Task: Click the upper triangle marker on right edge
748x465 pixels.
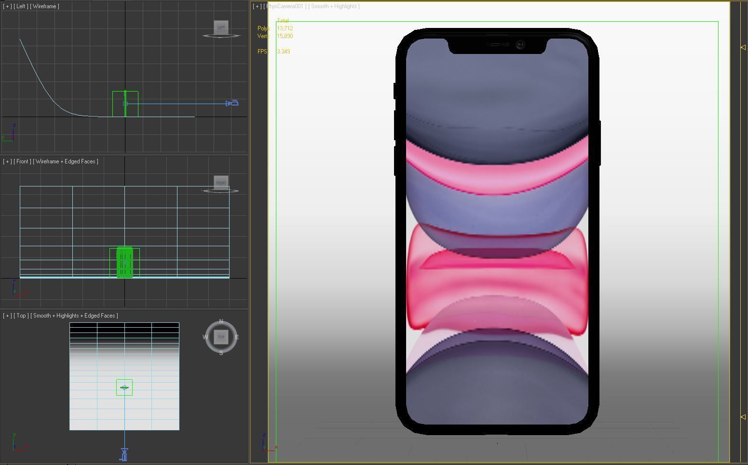Action: (x=743, y=47)
